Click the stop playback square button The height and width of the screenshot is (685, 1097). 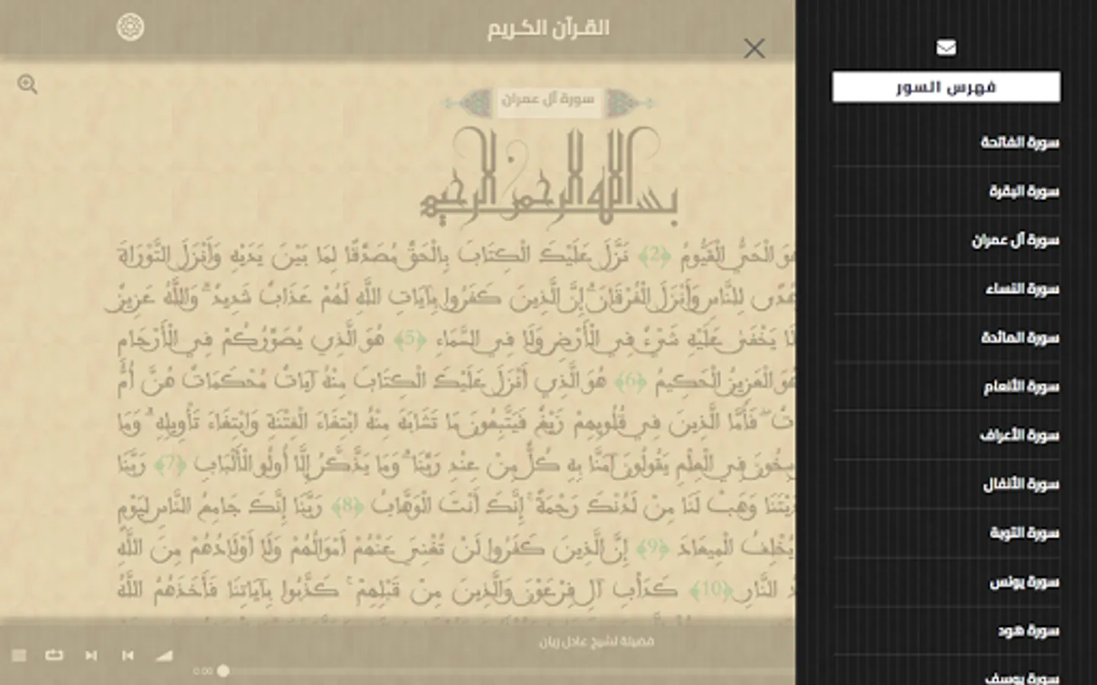[x=19, y=655]
